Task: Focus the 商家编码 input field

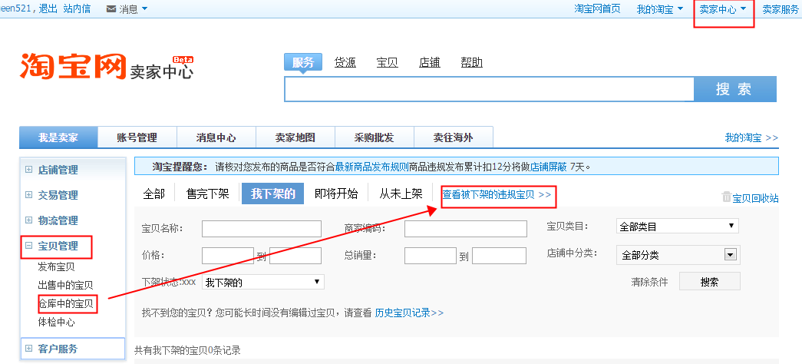Action: coord(465,229)
